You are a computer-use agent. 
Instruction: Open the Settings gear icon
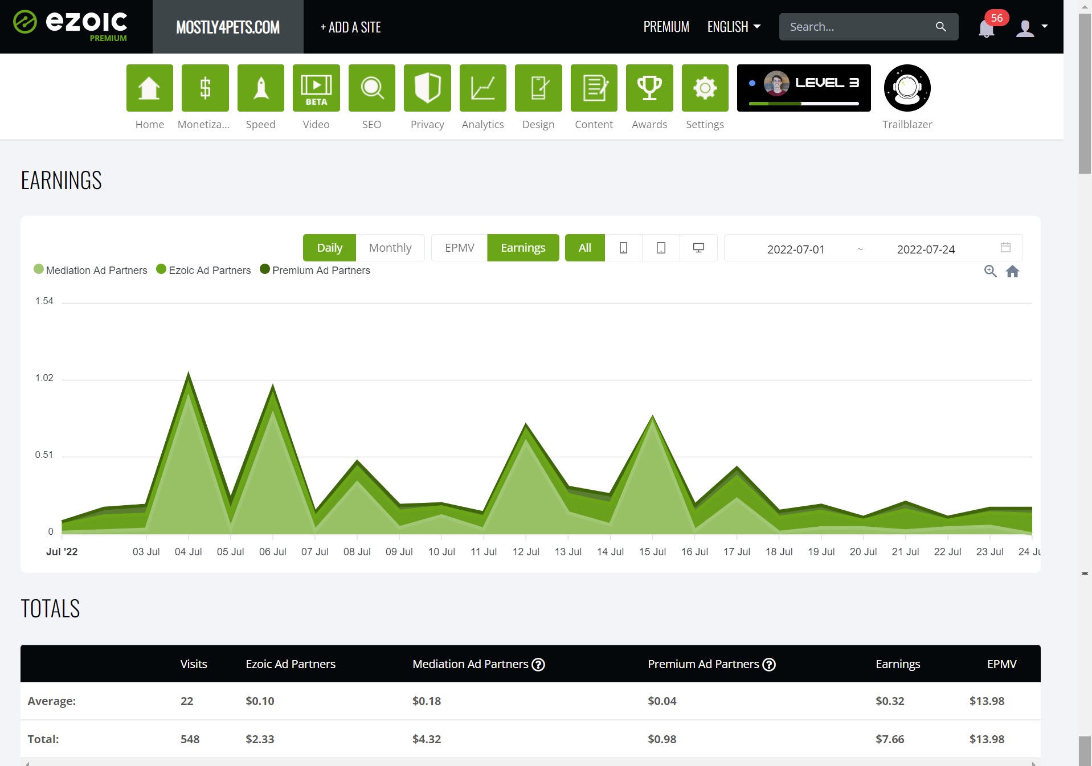point(705,88)
